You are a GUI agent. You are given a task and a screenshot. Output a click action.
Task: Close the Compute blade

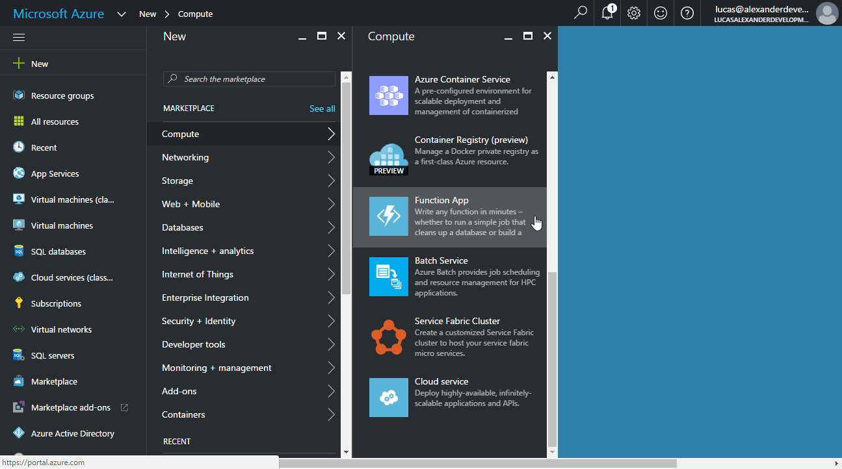pos(547,36)
